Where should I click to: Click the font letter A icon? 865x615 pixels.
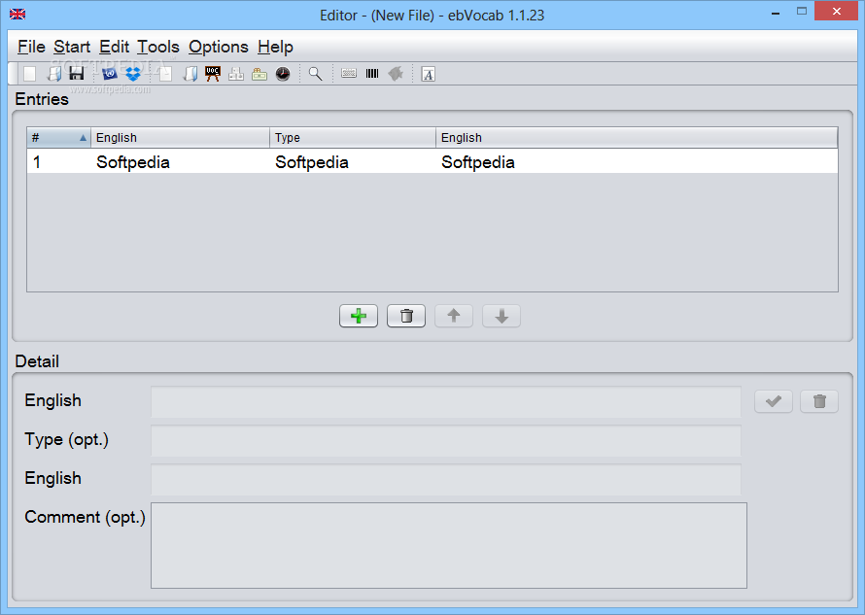(x=429, y=74)
